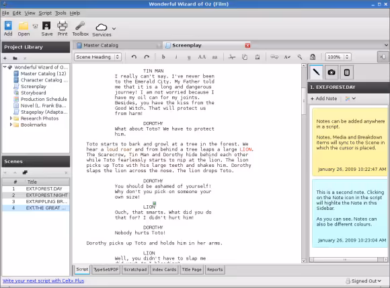Switch to the Index Cards tab
The width and height of the screenshot is (390, 288).
[x=164, y=270]
